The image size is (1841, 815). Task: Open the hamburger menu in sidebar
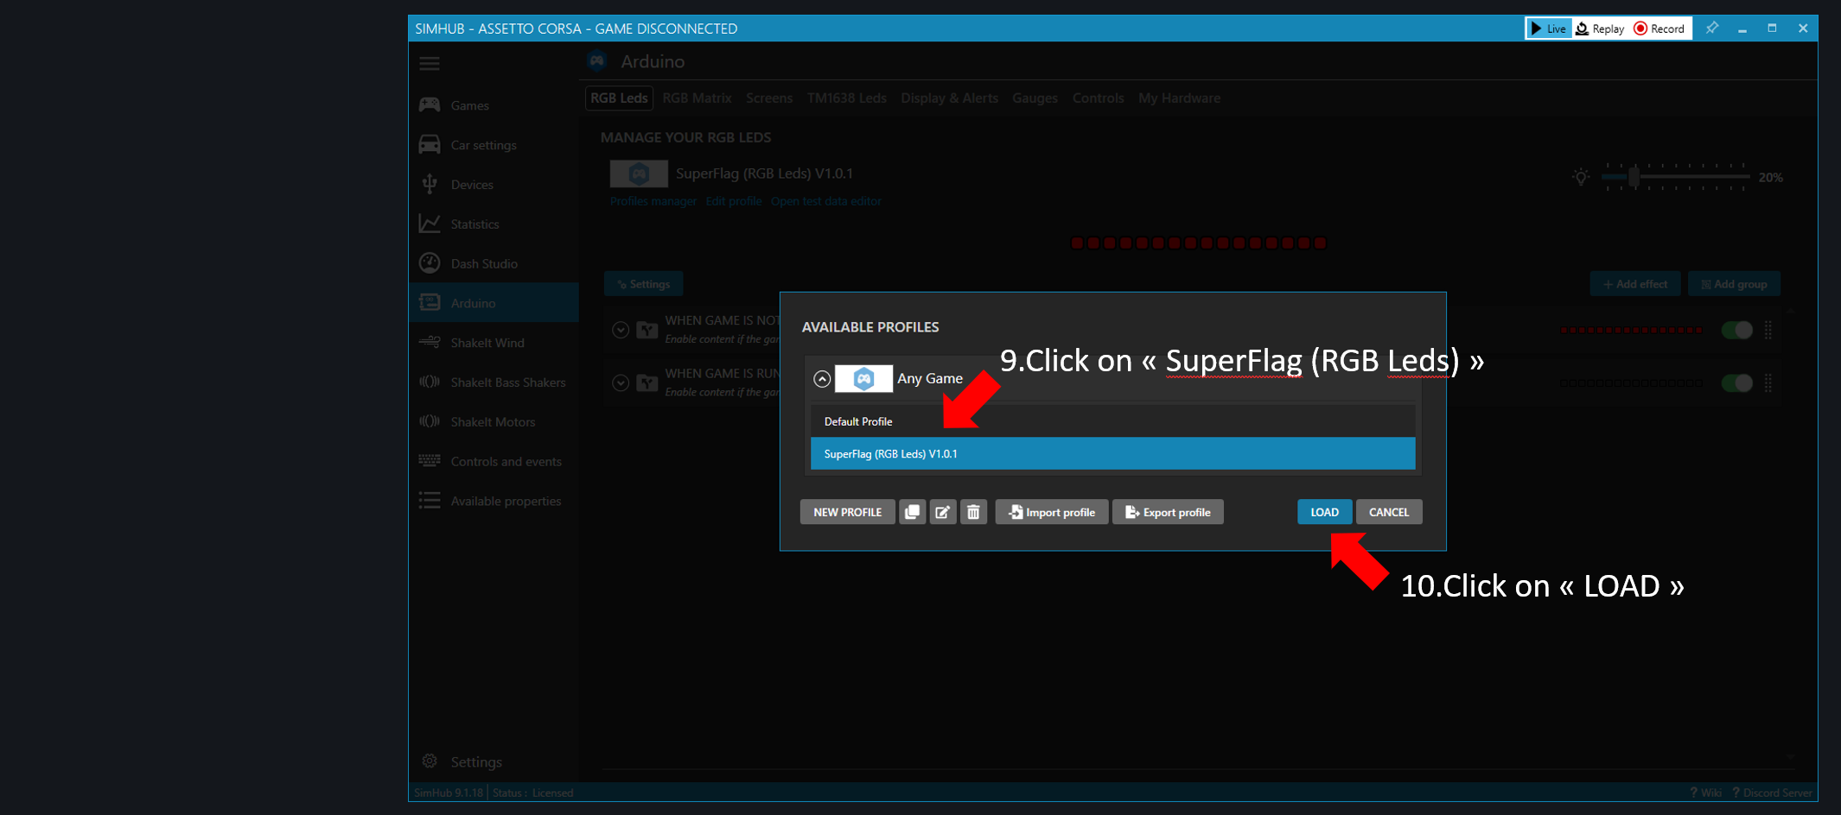(x=430, y=64)
